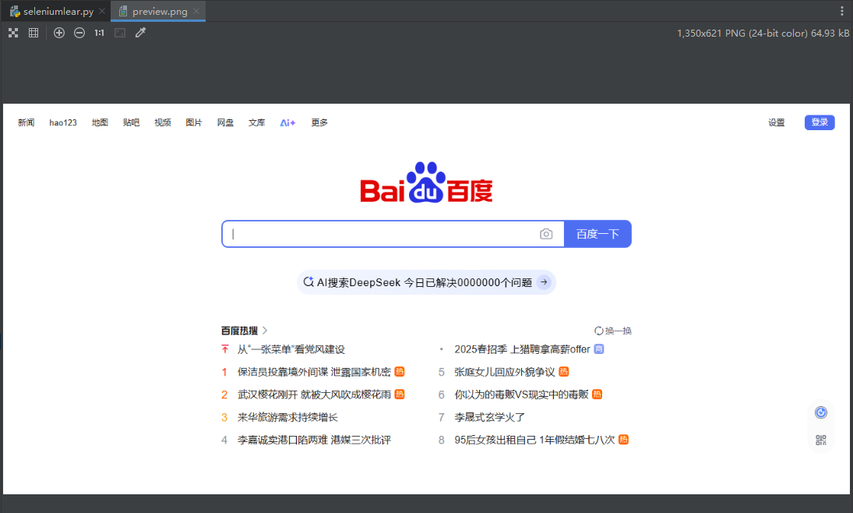Click the 百度一下 search button
The height and width of the screenshot is (513, 853).
click(x=597, y=234)
